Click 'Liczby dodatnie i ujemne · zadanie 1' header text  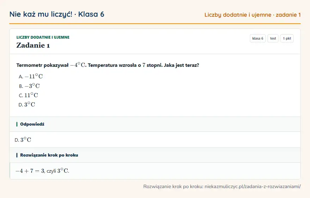click(x=253, y=15)
